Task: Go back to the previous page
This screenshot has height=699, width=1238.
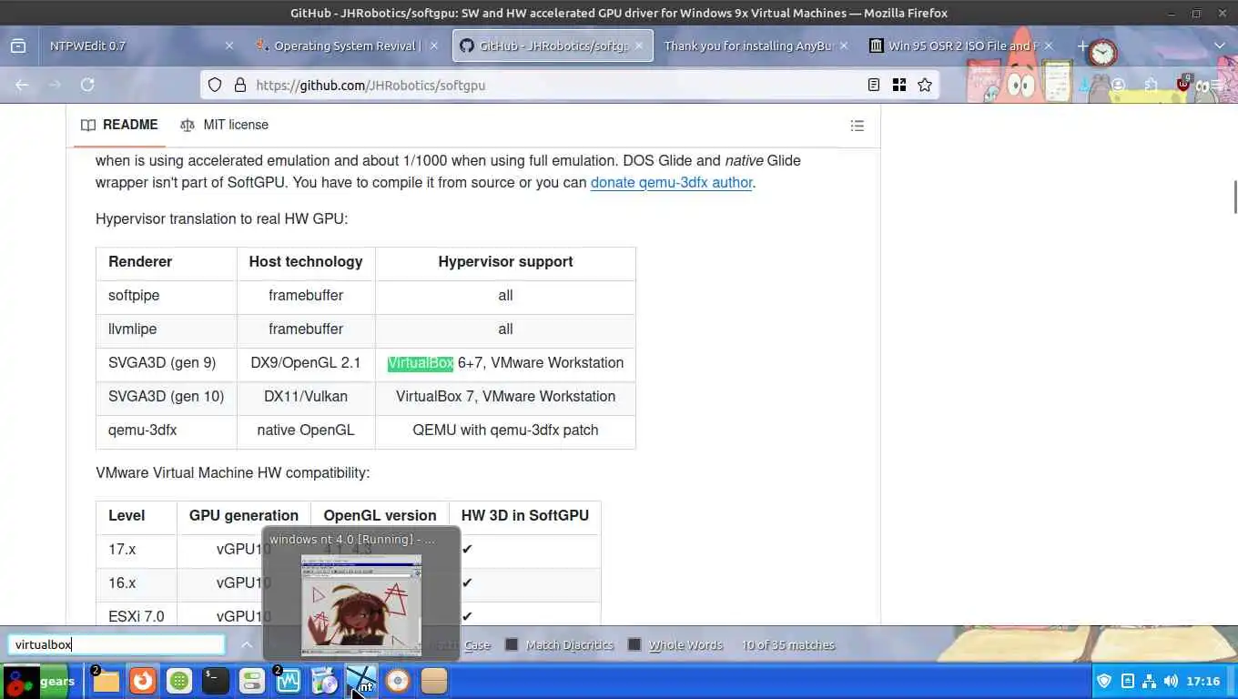Action: (22, 85)
